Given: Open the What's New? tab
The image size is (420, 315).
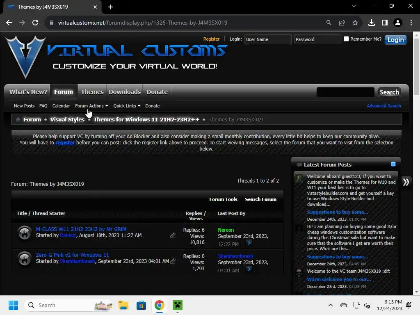Looking at the screenshot, I should coord(28,92).
